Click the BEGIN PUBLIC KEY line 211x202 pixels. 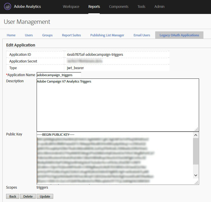point(56,135)
